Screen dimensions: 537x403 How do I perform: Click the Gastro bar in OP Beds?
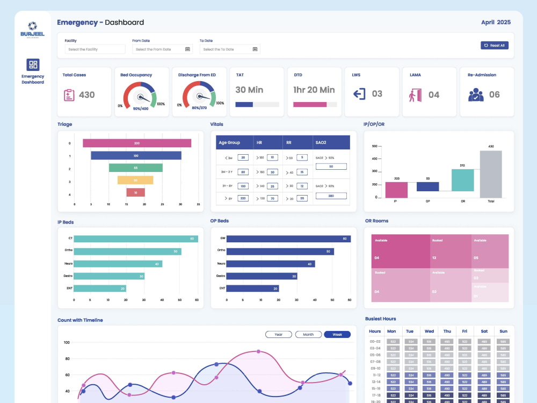coord(262,276)
